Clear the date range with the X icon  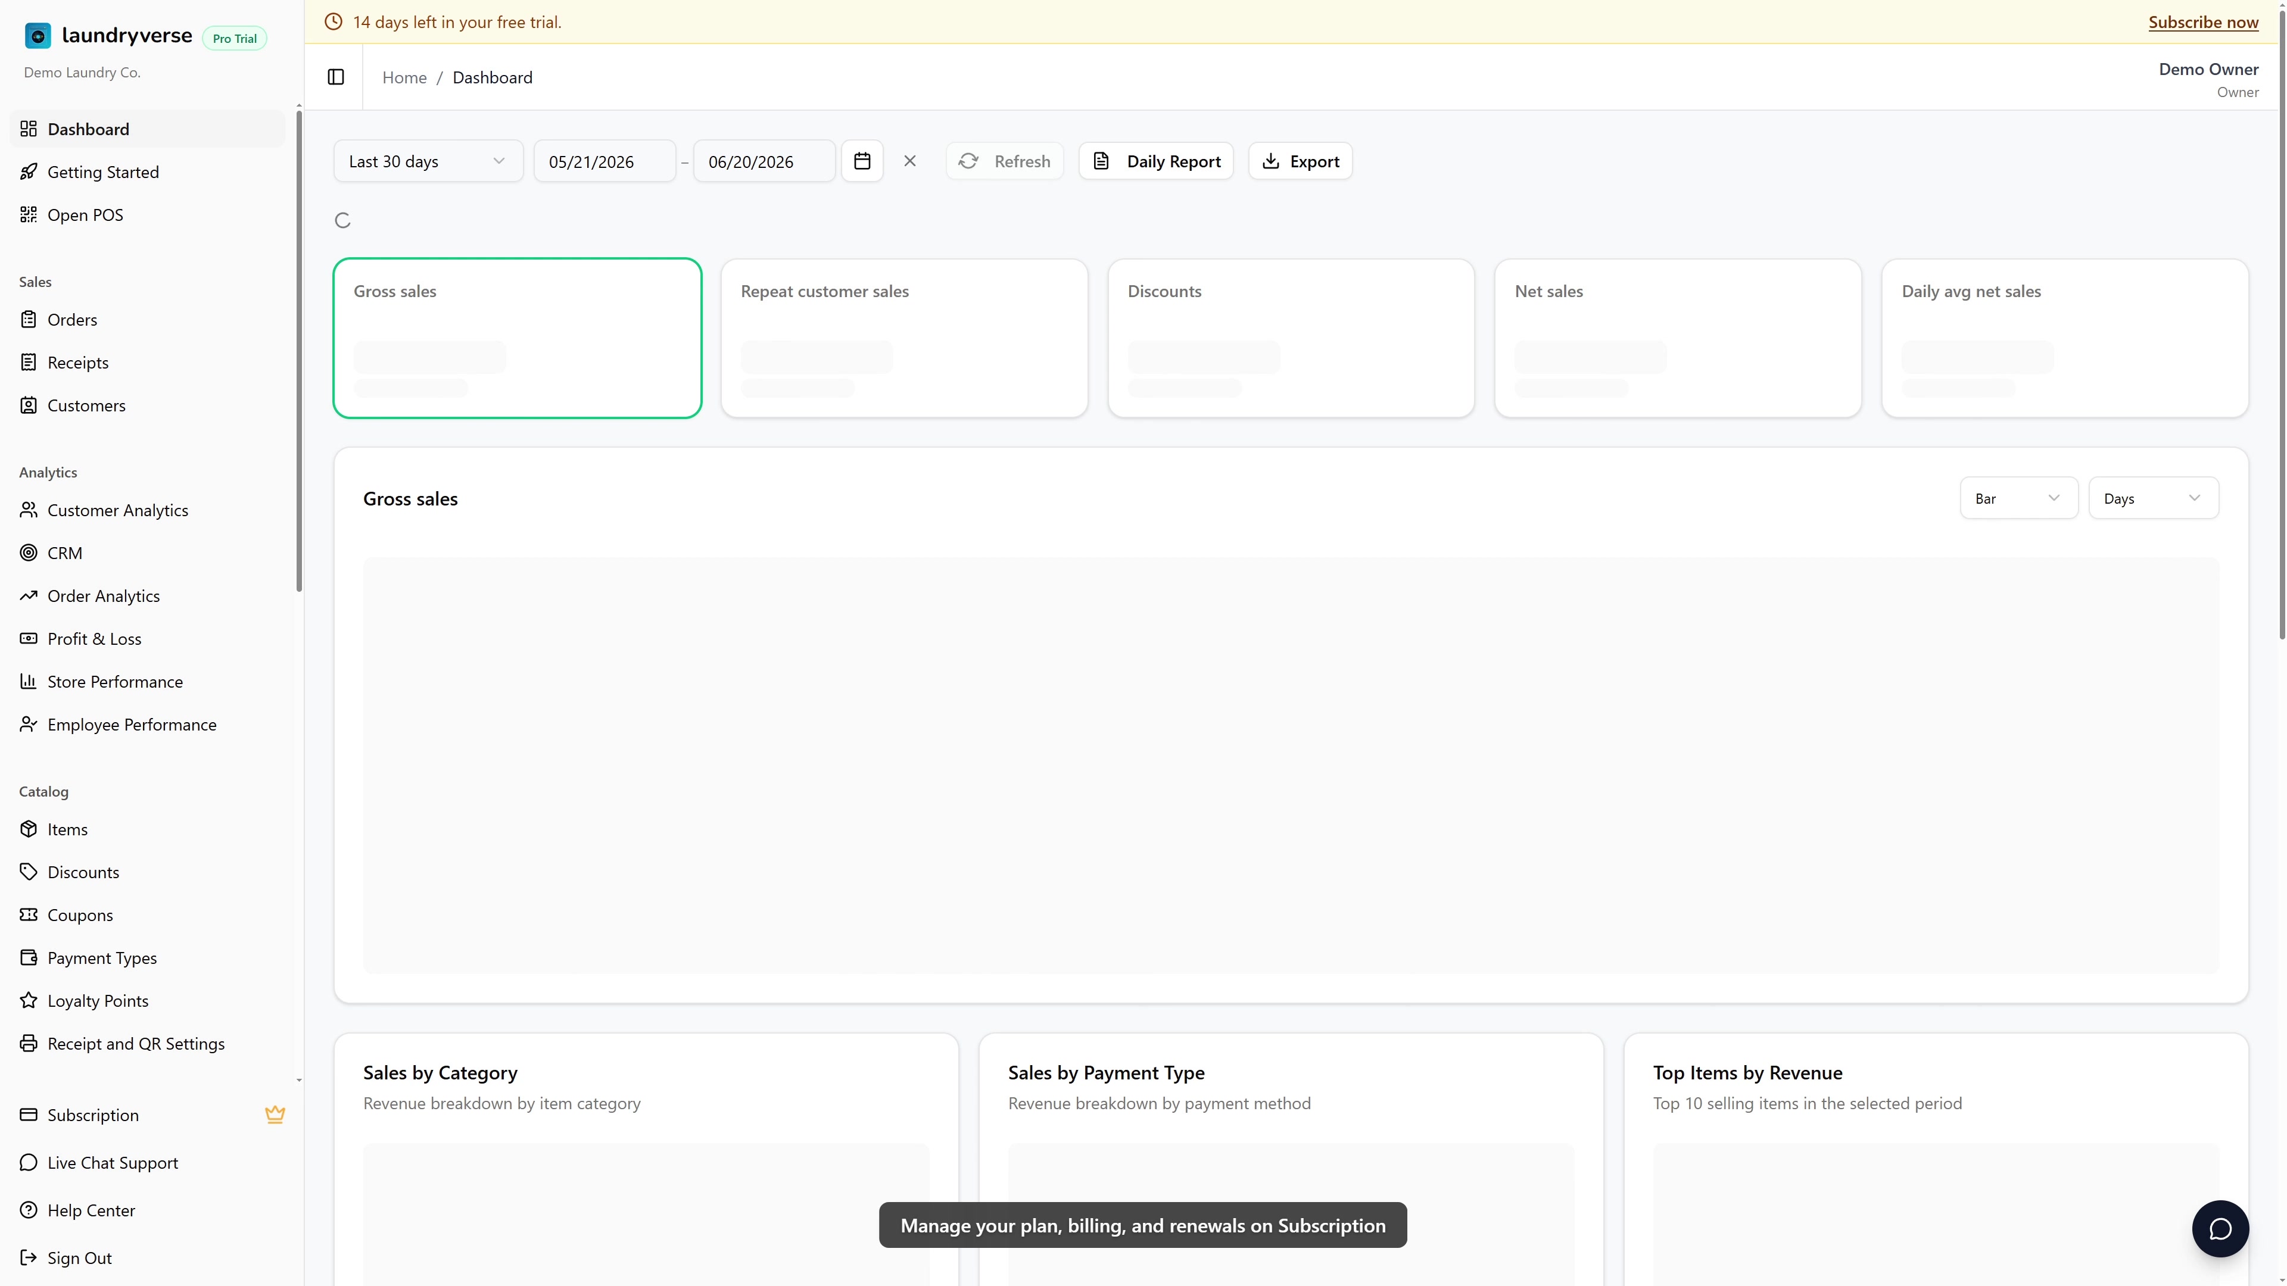pos(910,161)
